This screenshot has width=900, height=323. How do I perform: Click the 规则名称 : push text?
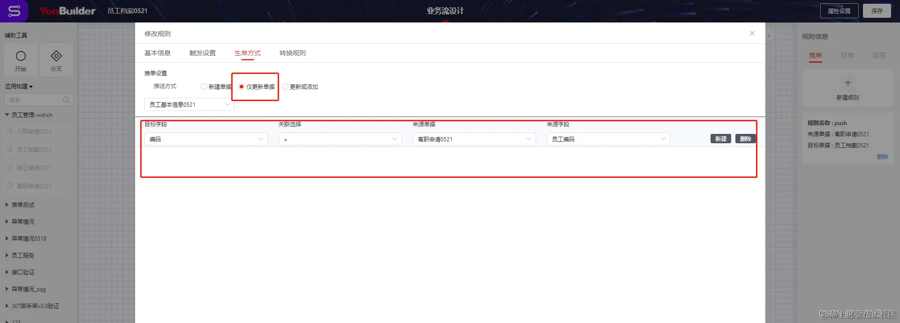(827, 123)
